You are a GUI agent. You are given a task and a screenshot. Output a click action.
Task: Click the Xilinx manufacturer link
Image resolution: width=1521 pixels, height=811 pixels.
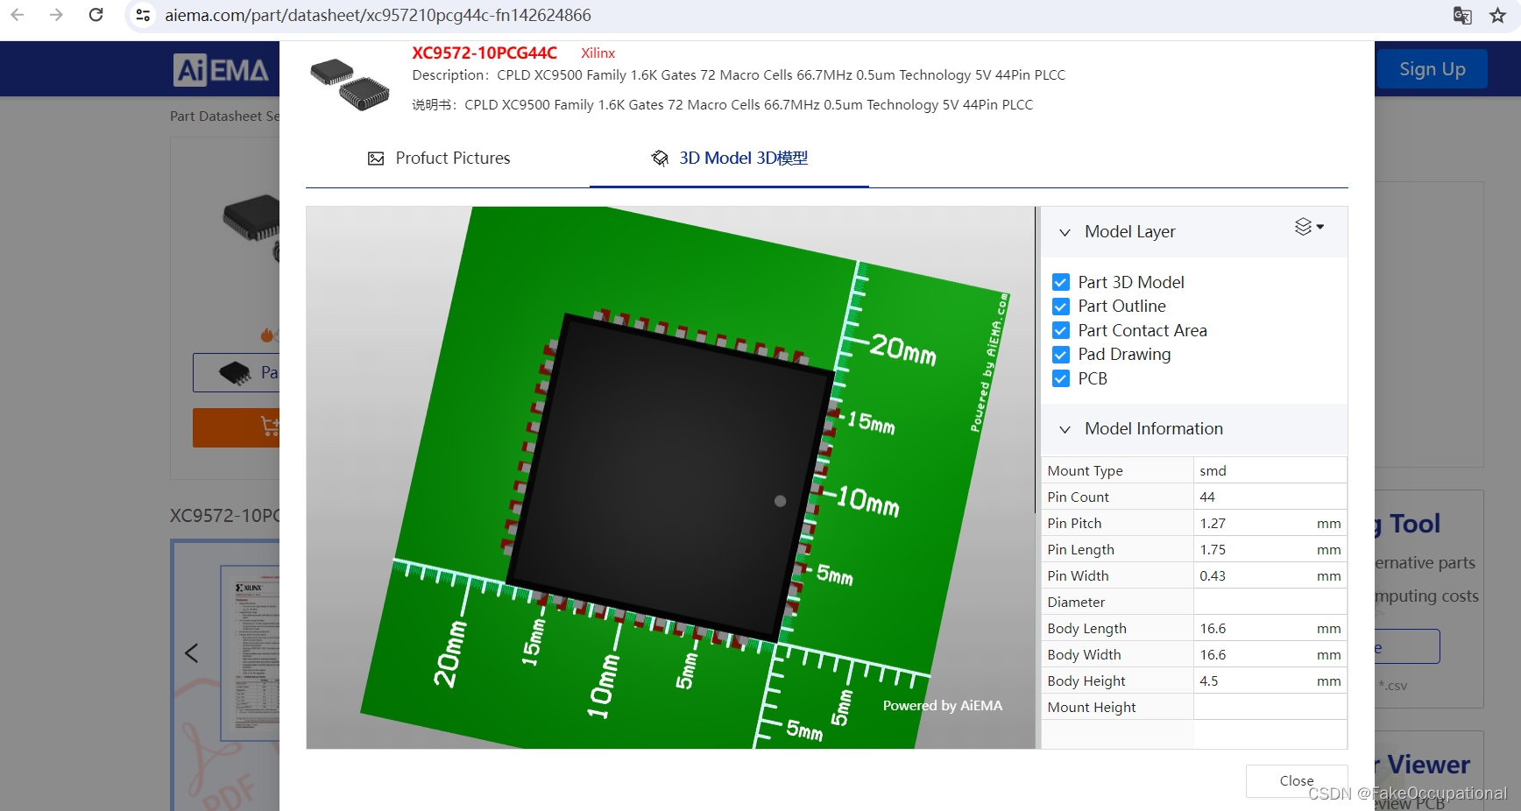tap(598, 53)
